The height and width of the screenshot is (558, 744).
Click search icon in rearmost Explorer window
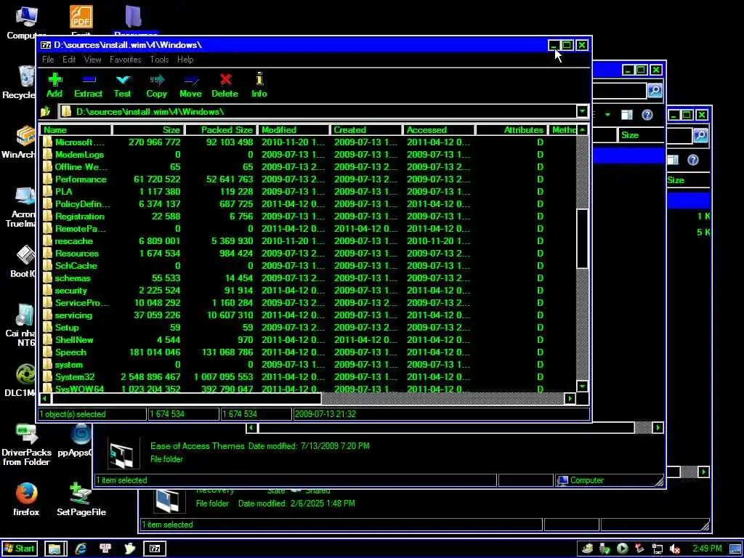(x=700, y=136)
